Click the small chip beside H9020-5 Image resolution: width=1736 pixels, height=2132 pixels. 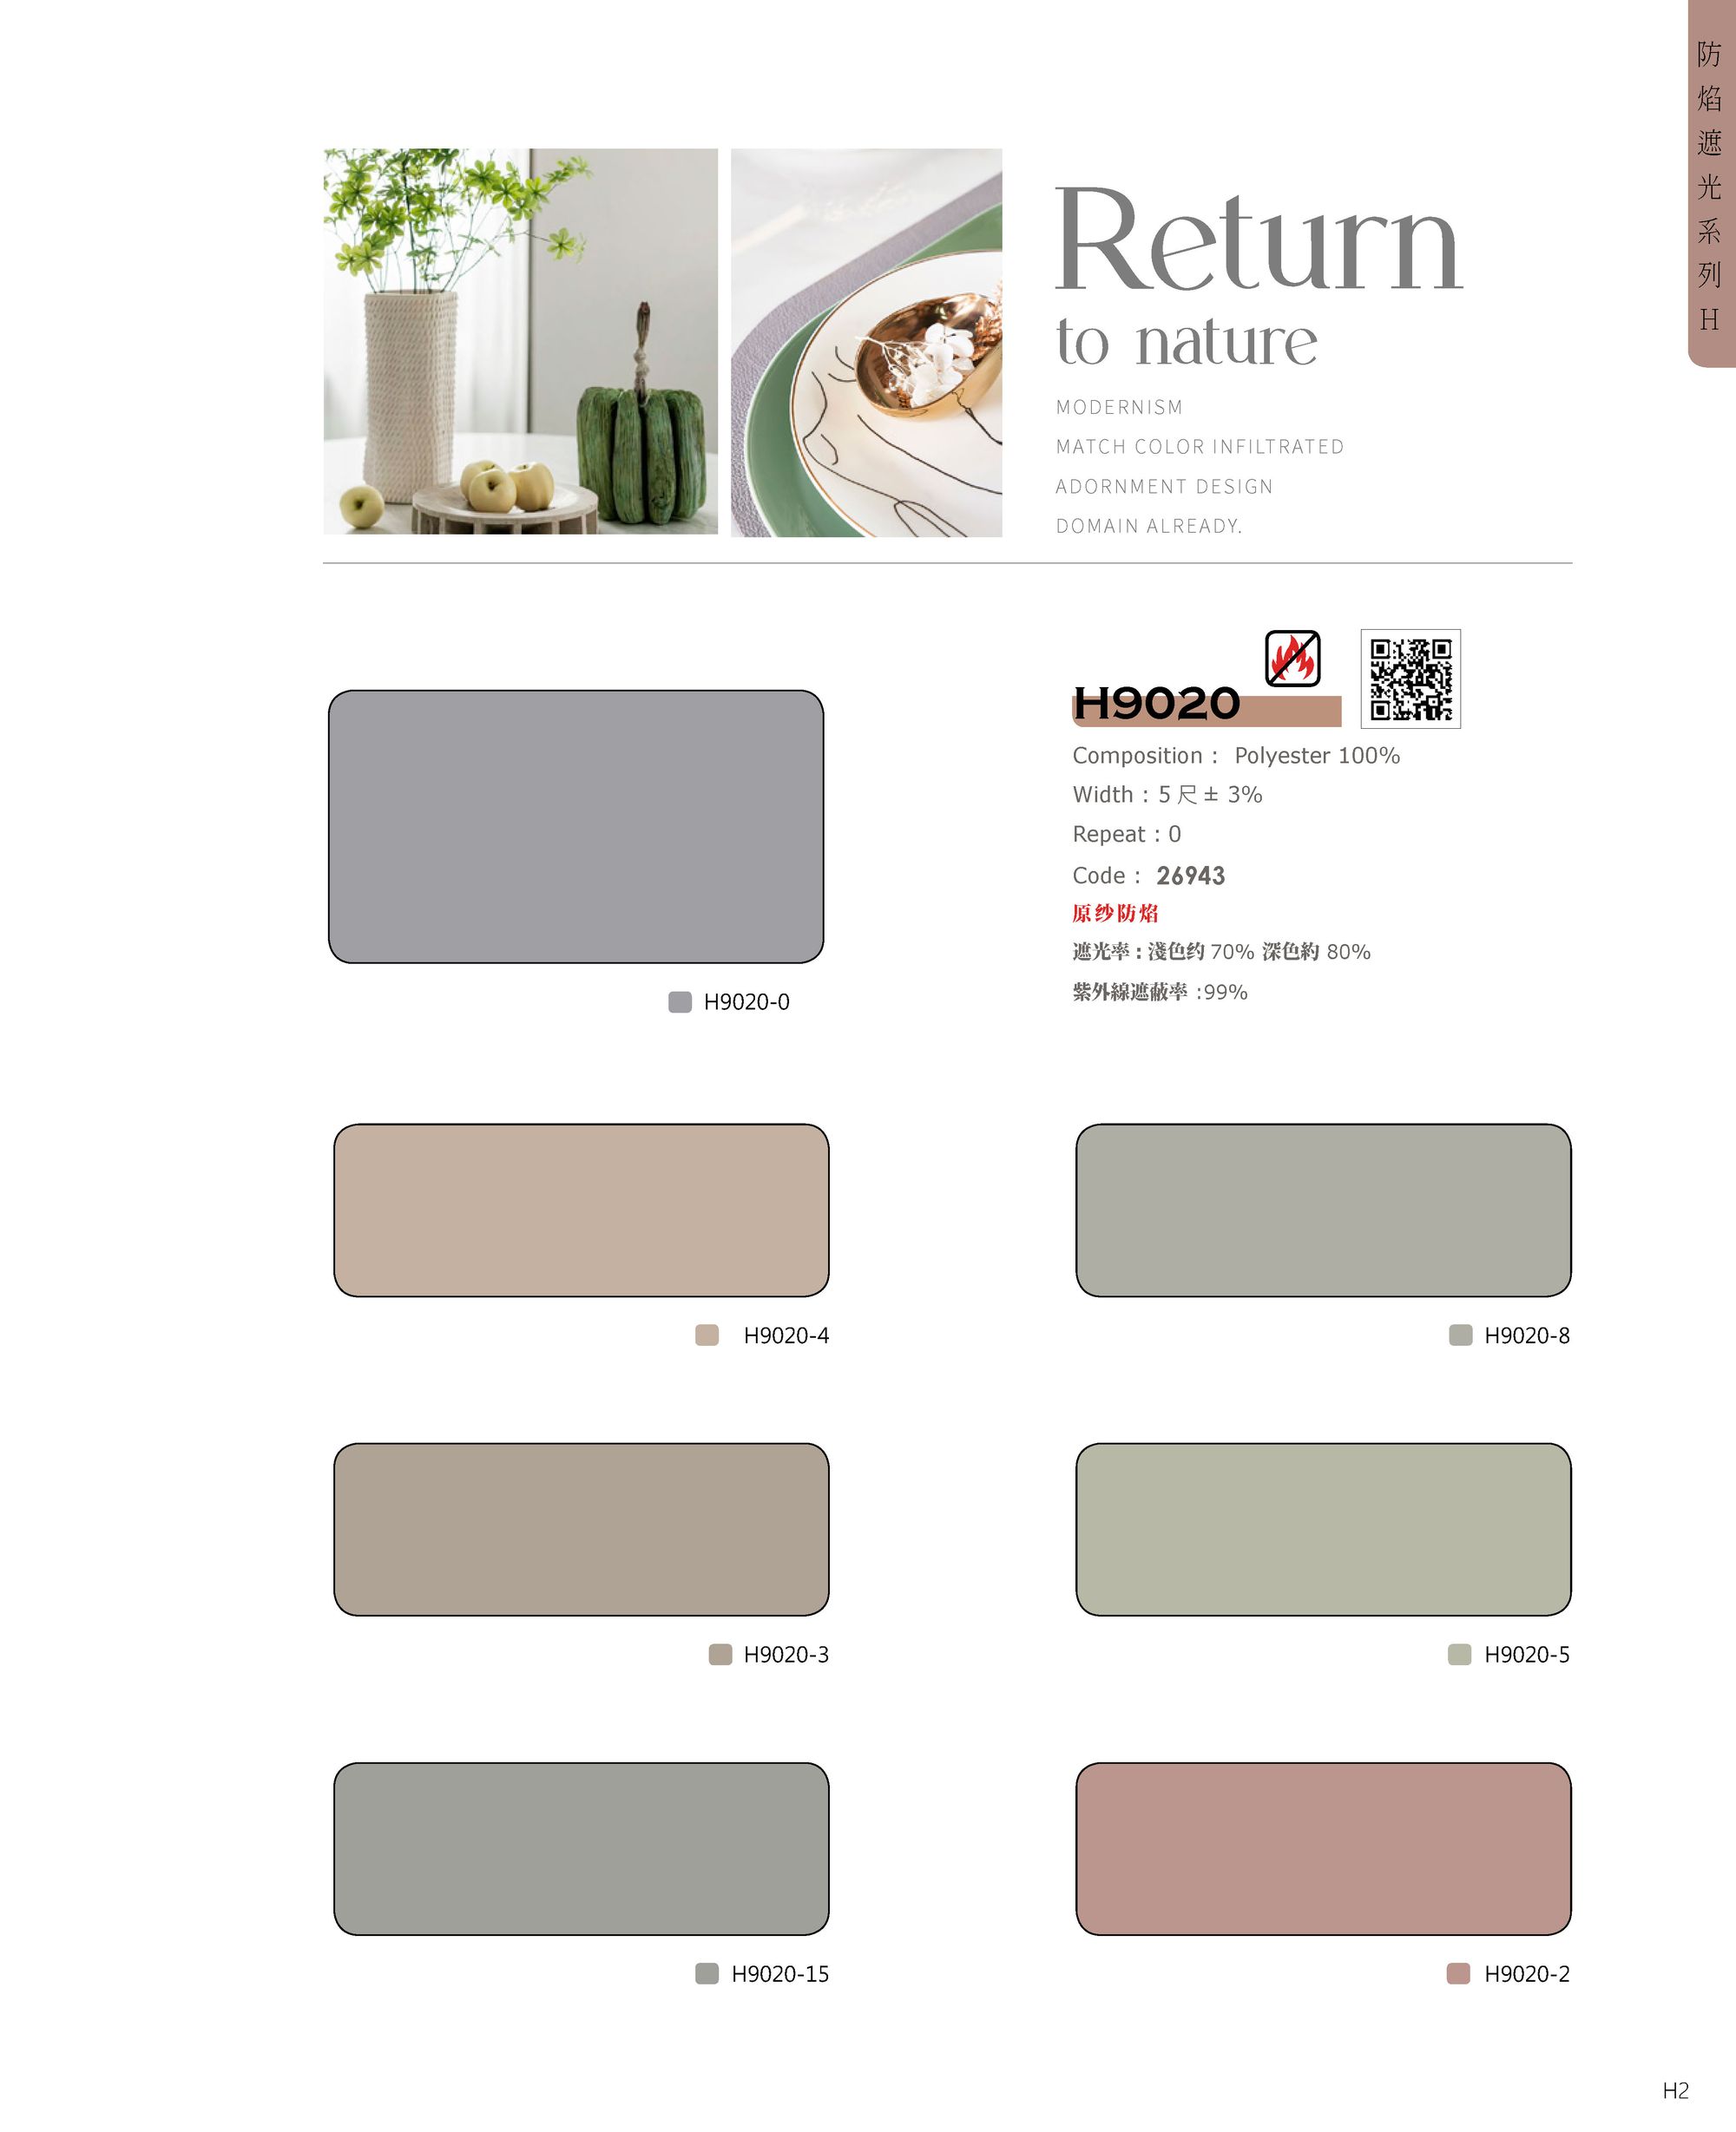pos(1459,1654)
